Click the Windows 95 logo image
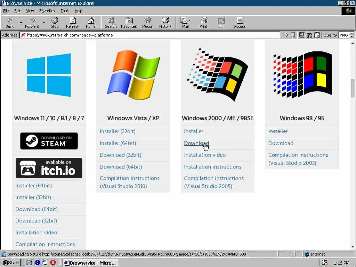Viewport: 356px width, 267px height. pyautogui.click(x=302, y=75)
